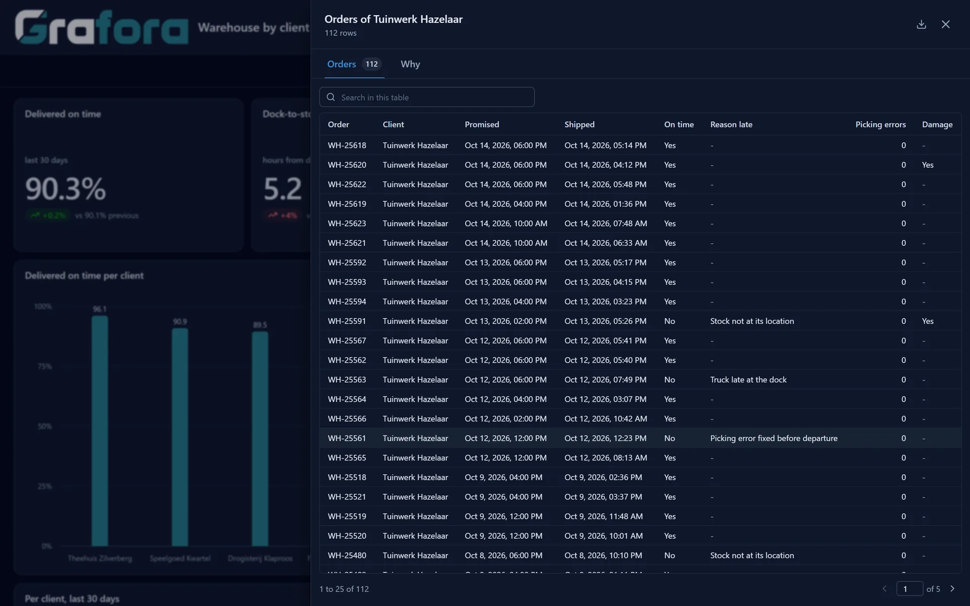970x606 pixels.
Task: Click the search magnifier icon
Action: pyautogui.click(x=331, y=97)
